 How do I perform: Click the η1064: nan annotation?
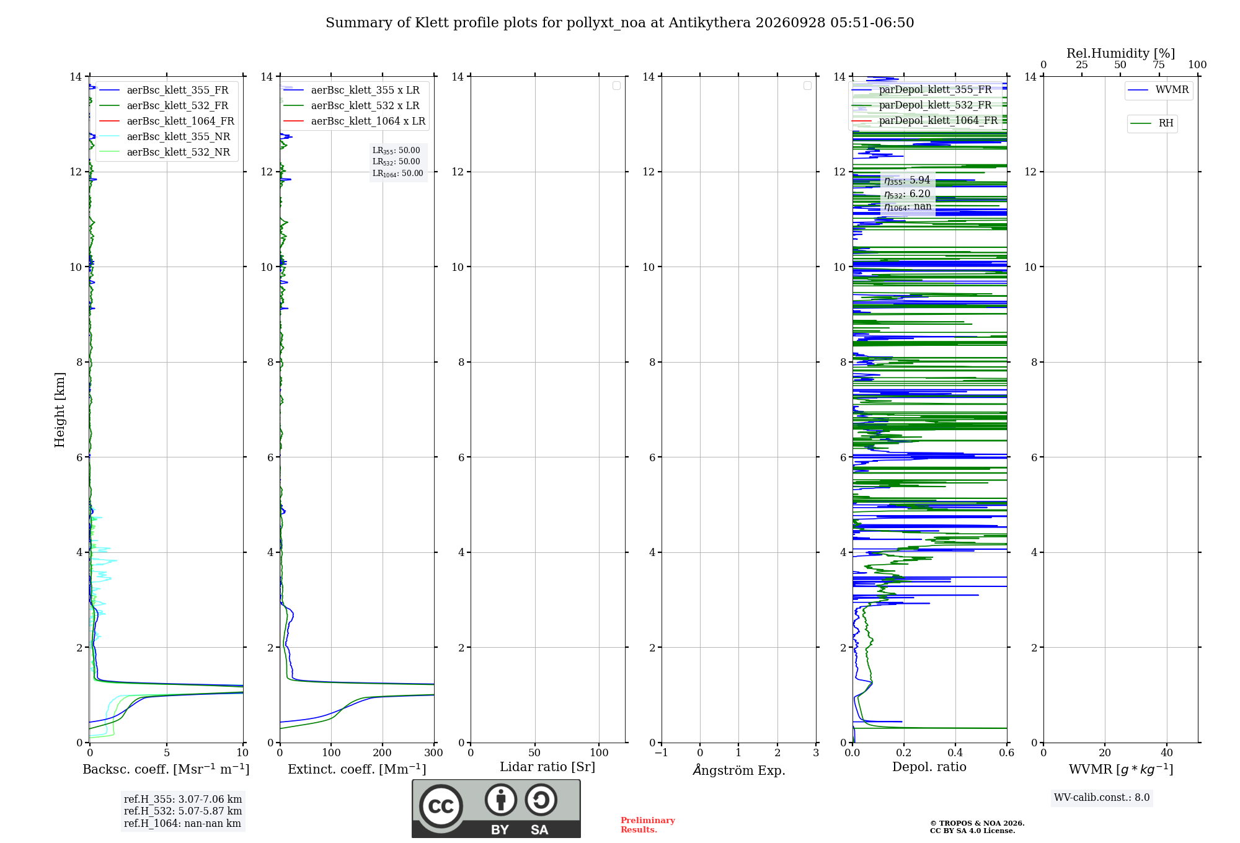pyautogui.click(x=908, y=207)
